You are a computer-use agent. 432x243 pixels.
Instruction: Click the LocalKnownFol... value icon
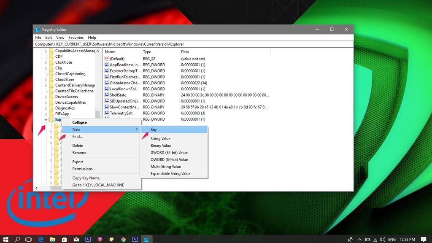pyautogui.click(x=107, y=89)
